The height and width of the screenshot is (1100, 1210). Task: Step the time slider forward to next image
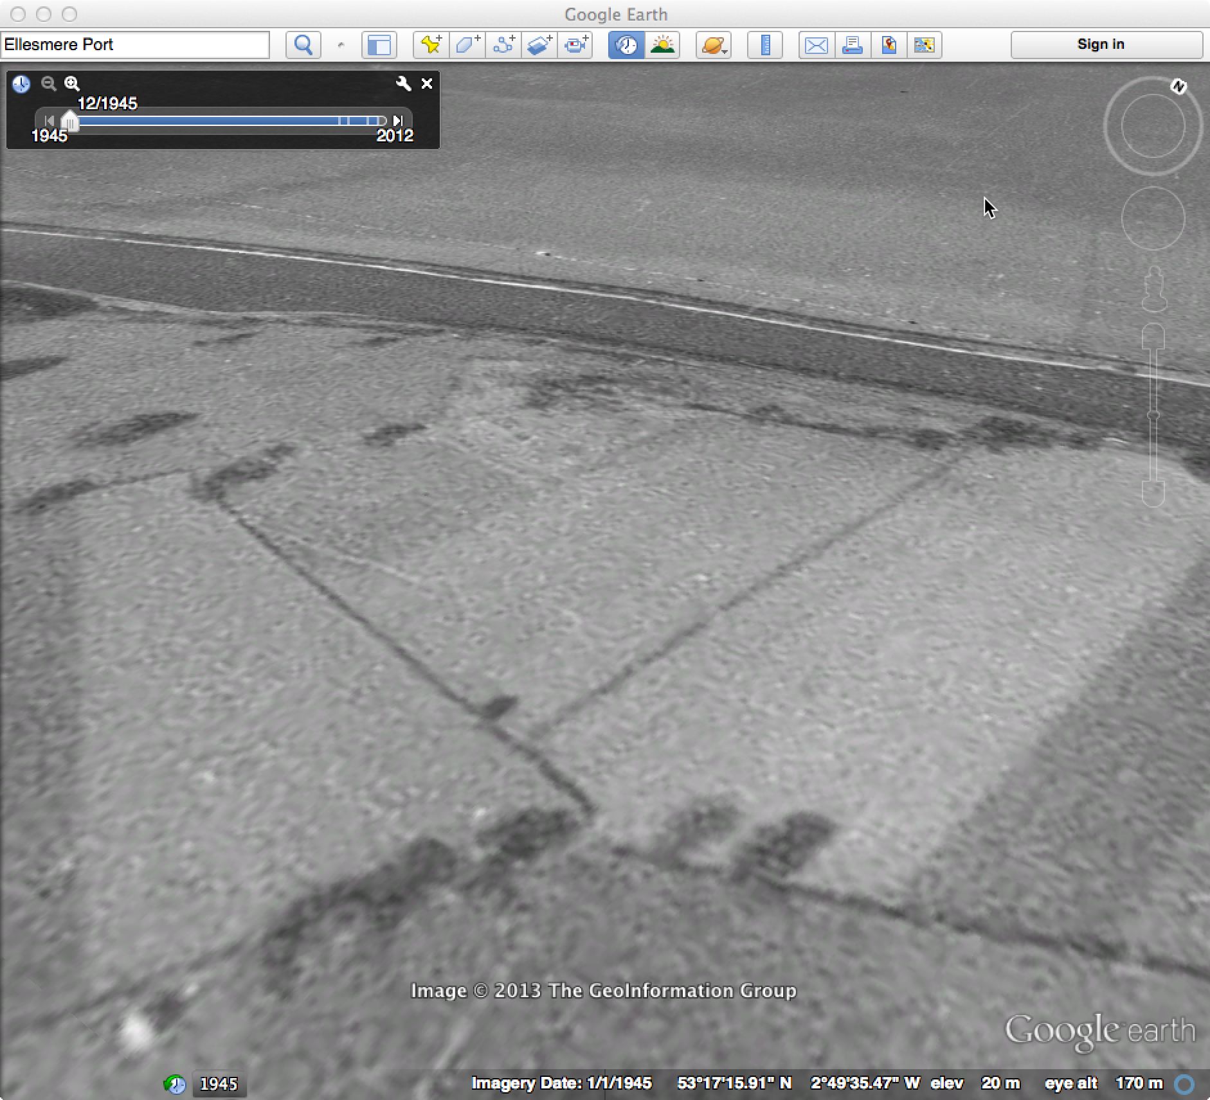click(398, 121)
